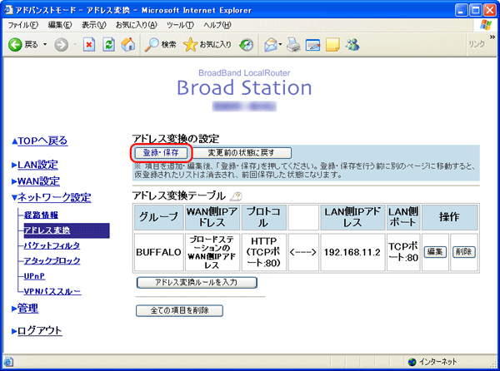This screenshot has width=500, height=371.
Task: Click the page icon in status bar
Action: tap(8, 362)
